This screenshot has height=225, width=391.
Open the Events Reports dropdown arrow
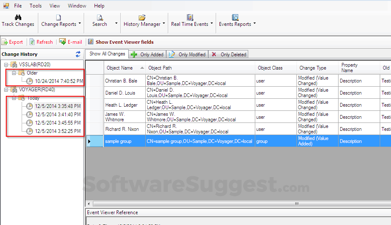(x=254, y=23)
